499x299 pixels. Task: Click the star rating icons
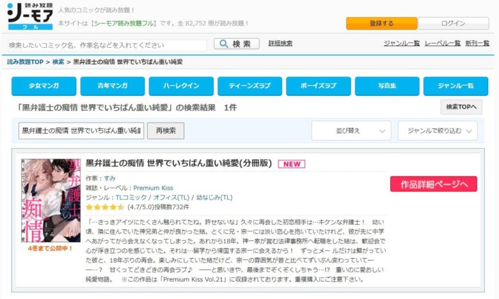click(105, 207)
